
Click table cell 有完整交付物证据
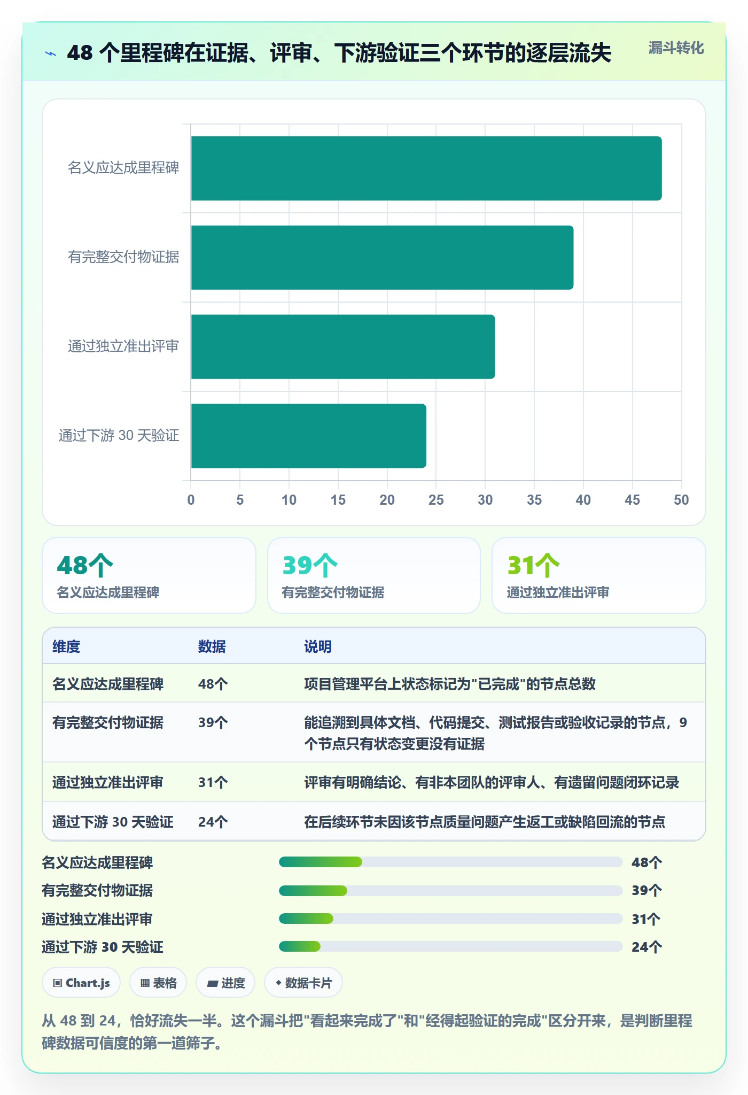[x=108, y=722]
